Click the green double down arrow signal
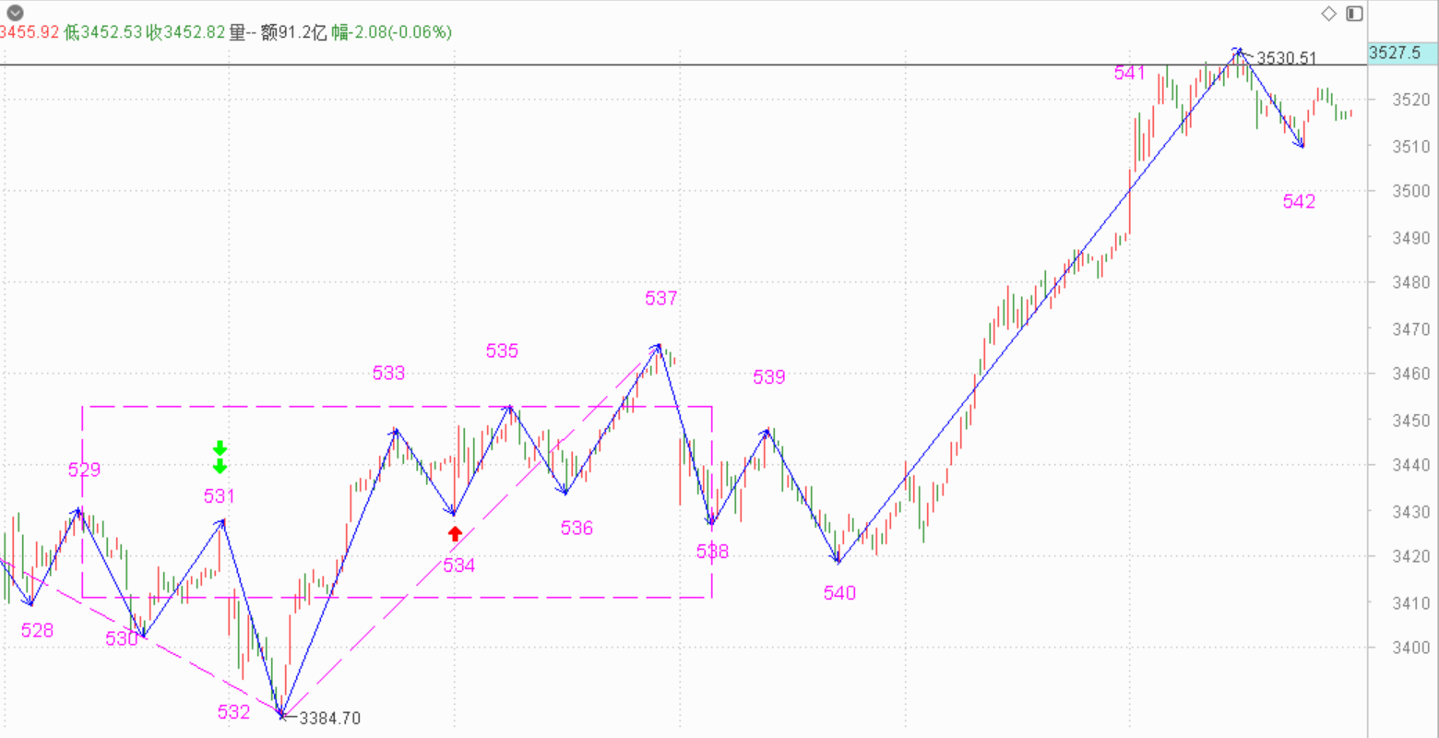 pos(220,457)
